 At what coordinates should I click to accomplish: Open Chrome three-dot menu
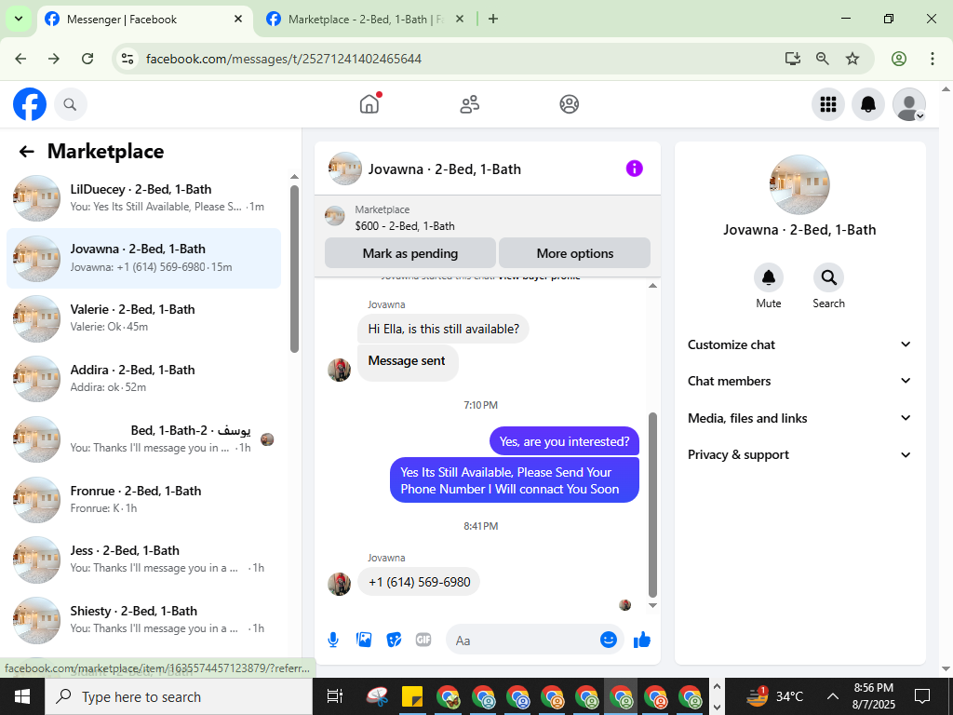tap(932, 59)
